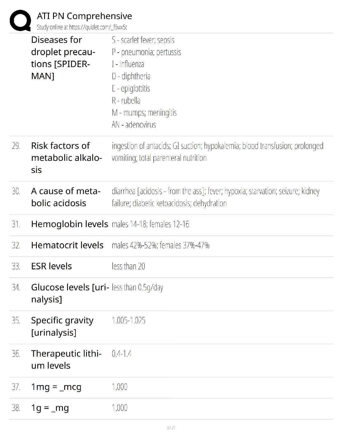342x443 pixels.
Task: Select the SPIDER-MAN droplet precautions term
Action: tap(63, 58)
